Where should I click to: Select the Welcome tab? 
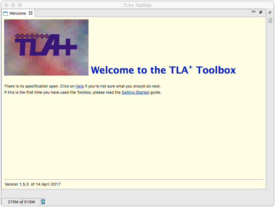[x=18, y=13]
